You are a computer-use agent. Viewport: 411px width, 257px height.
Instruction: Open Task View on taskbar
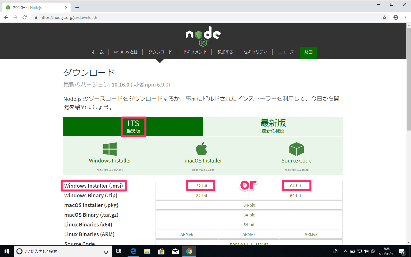pos(119,251)
